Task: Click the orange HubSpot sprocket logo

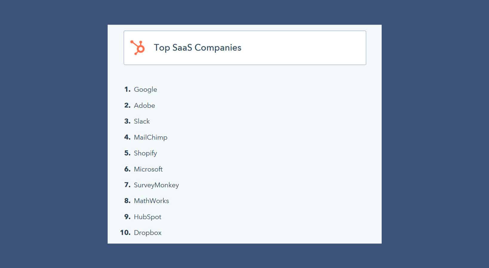Action: 137,48
